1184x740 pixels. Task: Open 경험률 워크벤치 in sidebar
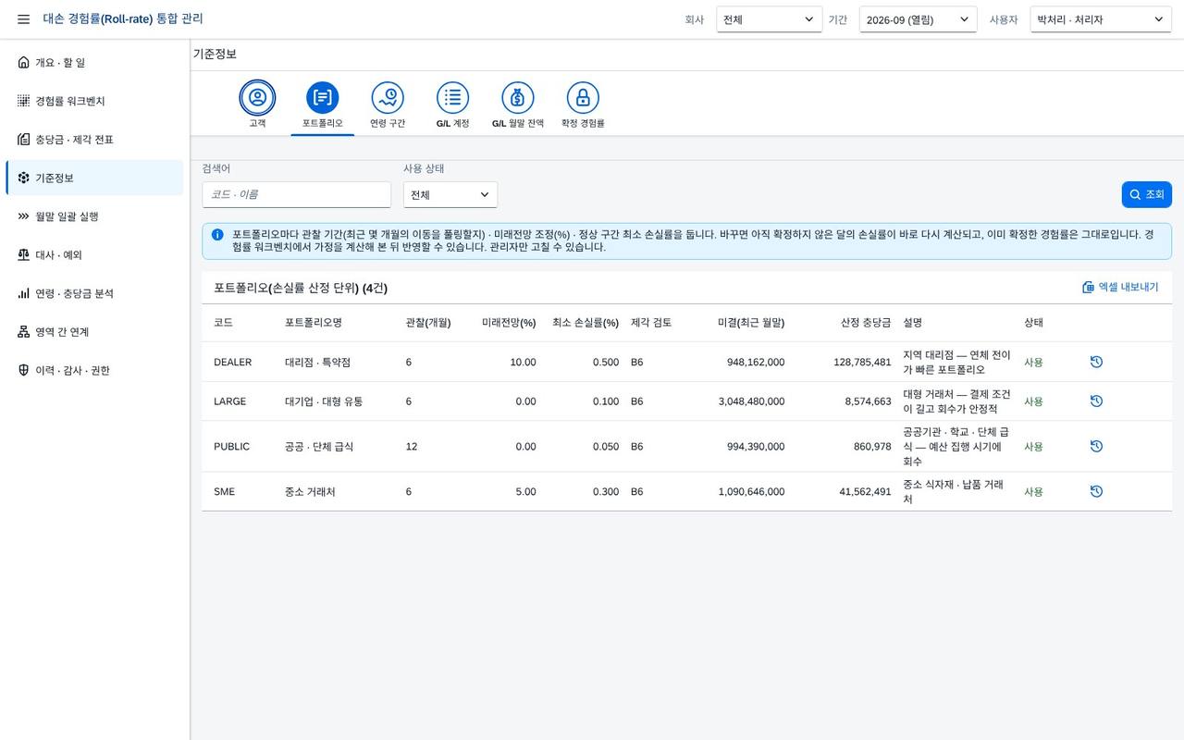coord(94,101)
